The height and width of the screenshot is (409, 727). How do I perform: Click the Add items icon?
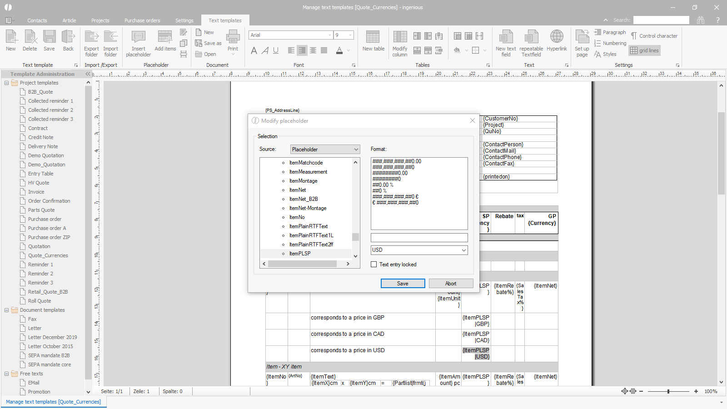click(x=165, y=37)
